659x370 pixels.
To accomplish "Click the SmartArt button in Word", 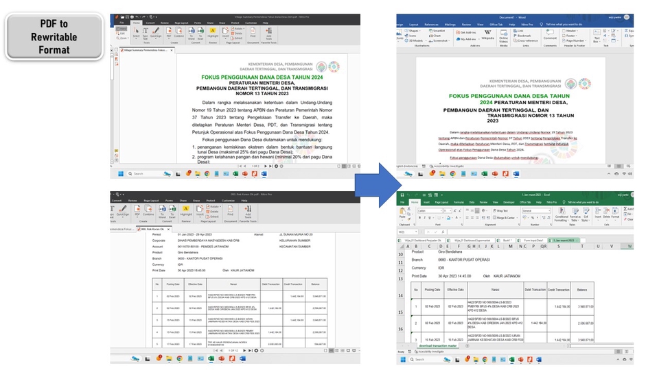I will pos(437,31).
